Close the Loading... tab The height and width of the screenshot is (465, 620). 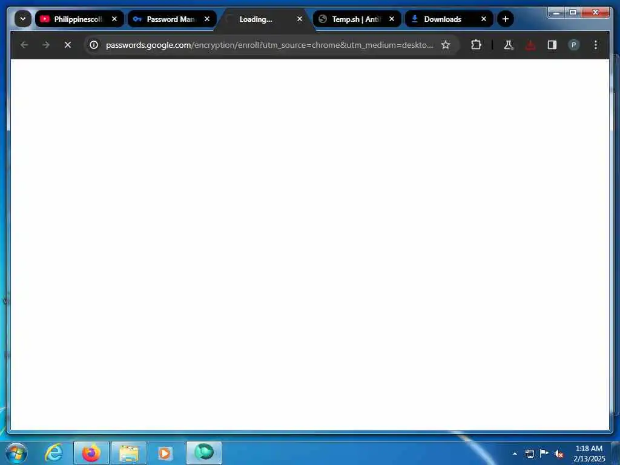click(300, 19)
